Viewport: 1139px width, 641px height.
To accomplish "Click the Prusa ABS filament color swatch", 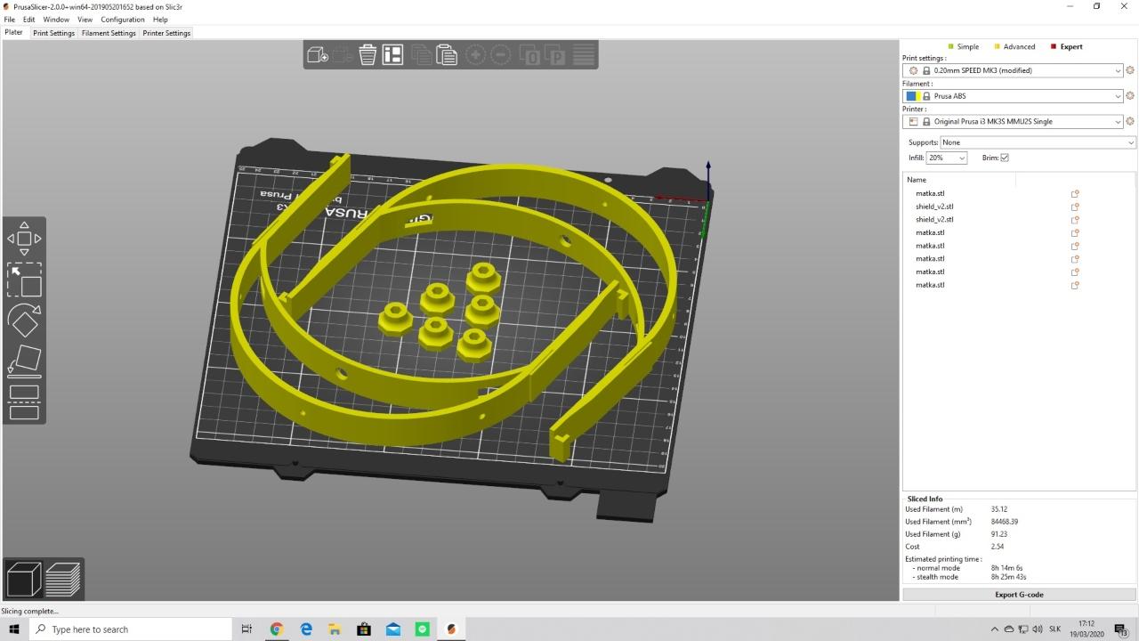I will 912,96.
